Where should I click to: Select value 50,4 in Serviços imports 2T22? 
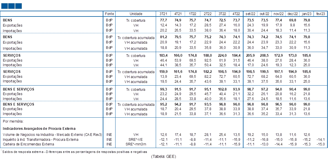point(208,65)
